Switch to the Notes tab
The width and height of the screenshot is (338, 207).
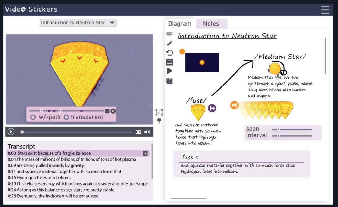click(211, 23)
